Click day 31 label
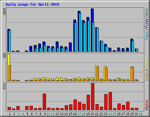 click(x=141, y=114)
